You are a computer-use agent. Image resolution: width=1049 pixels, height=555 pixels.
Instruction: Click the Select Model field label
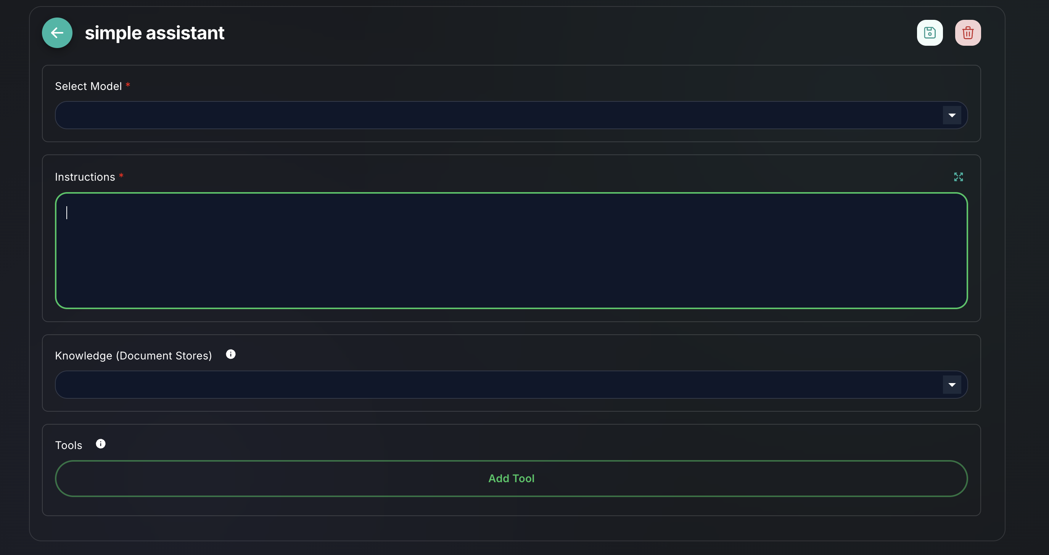(88, 86)
